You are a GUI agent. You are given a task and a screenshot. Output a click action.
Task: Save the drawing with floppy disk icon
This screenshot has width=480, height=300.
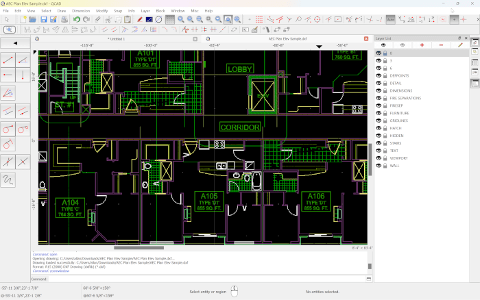click(x=43, y=20)
